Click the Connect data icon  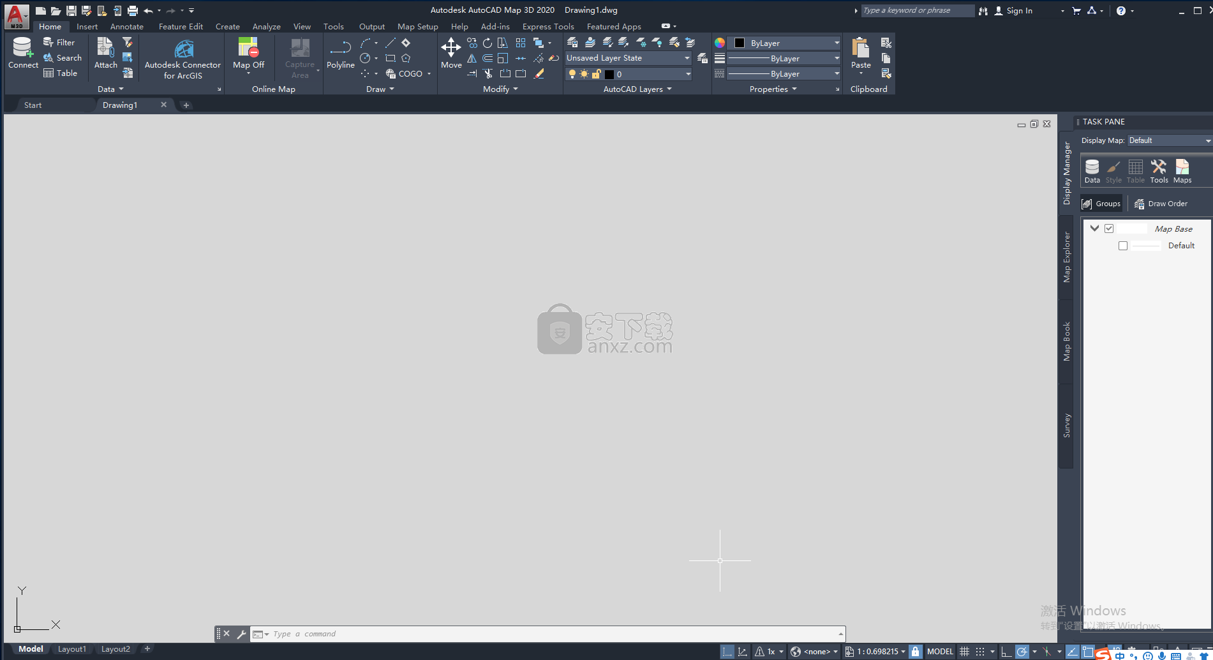[x=23, y=53]
